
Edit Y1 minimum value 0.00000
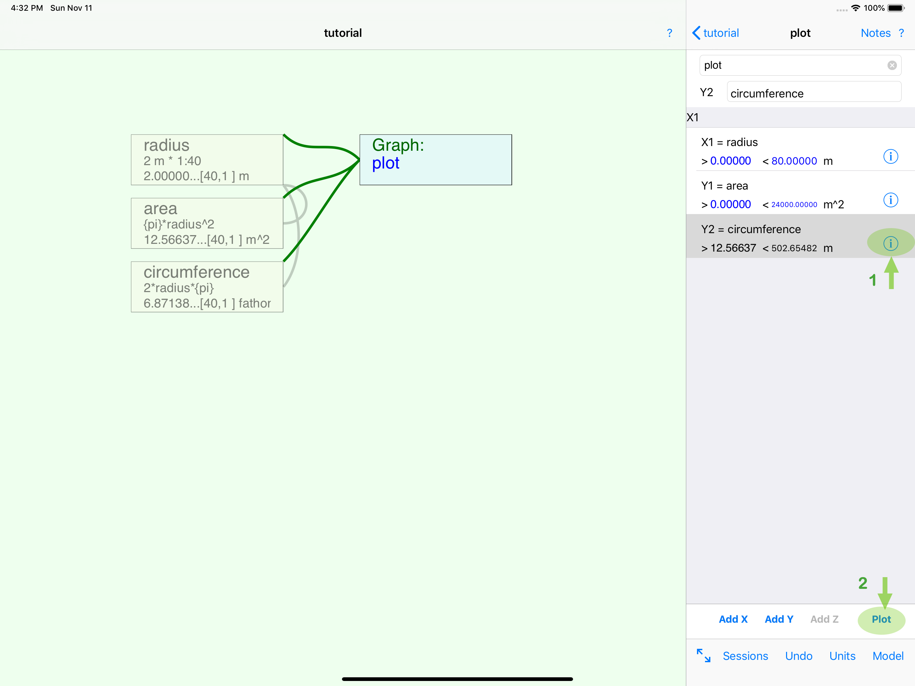point(730,204)
